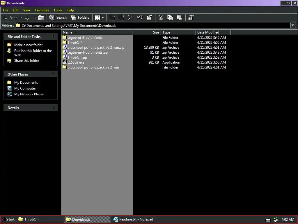Screen dimensions: 298x224
Task: Open the Start menu
Action: coord(8,219)
